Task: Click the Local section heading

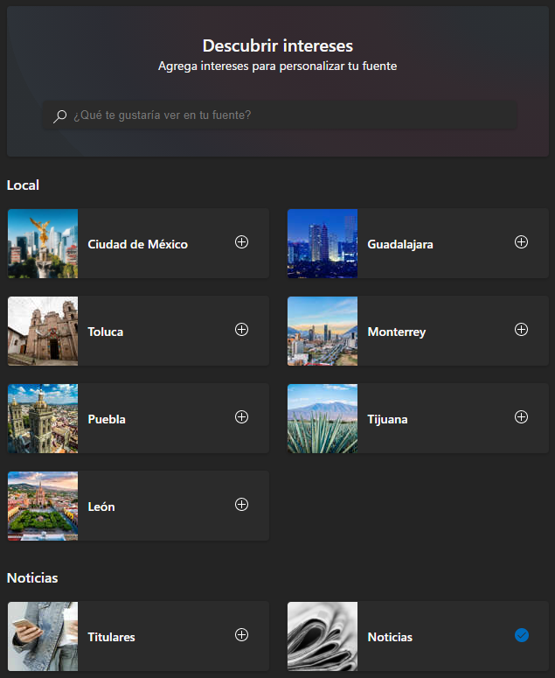Action: 23,185
